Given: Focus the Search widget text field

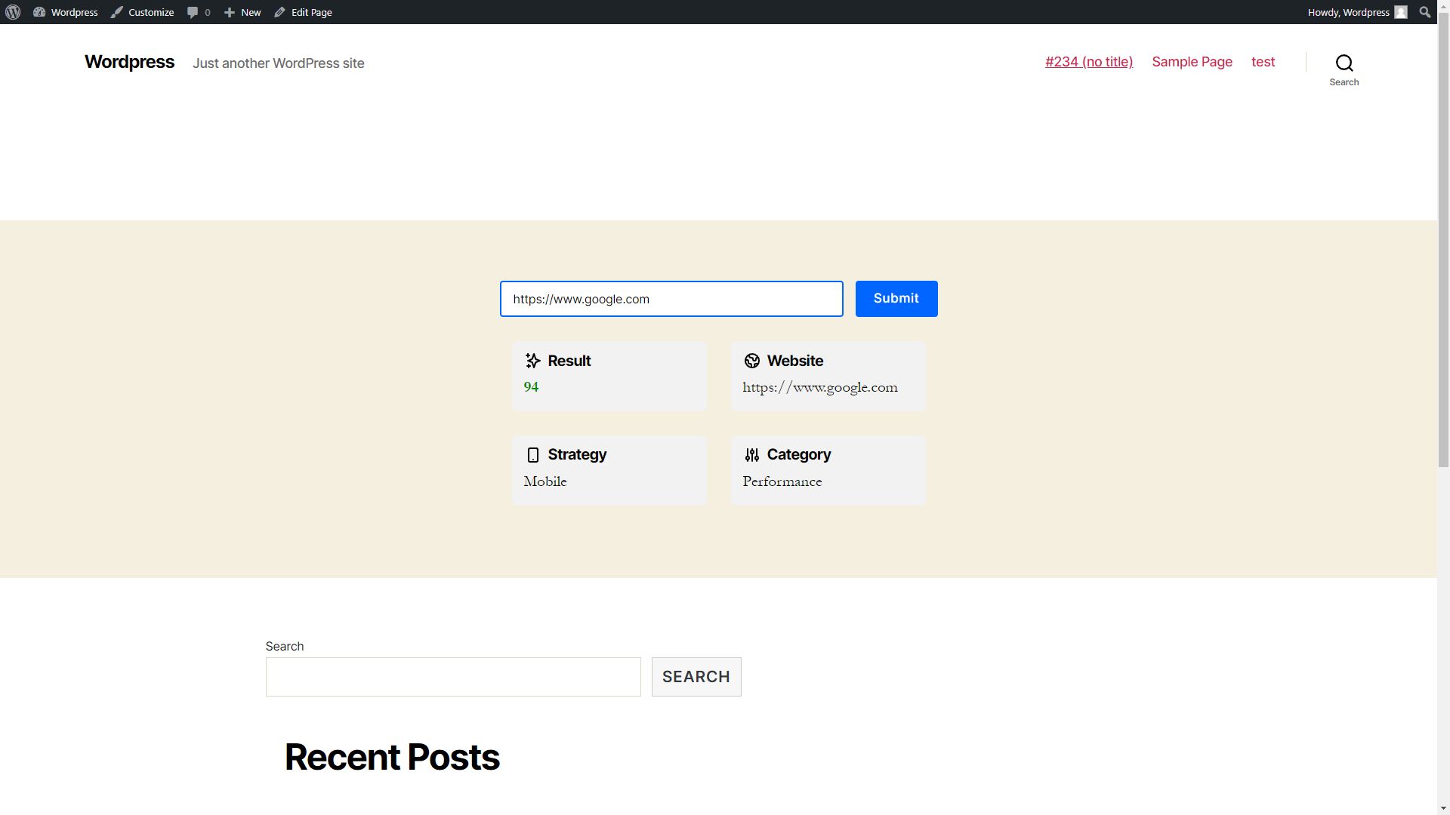Looking at the screenshot, I should pyautogui.click(x=453, y=677).
